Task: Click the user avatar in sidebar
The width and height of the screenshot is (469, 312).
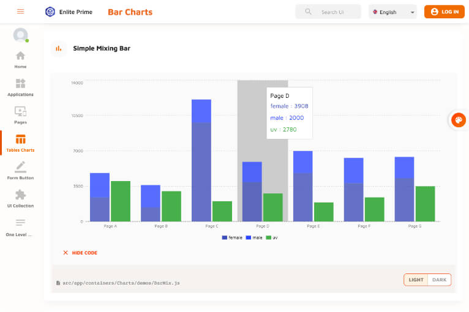Action: coord(21,35)
